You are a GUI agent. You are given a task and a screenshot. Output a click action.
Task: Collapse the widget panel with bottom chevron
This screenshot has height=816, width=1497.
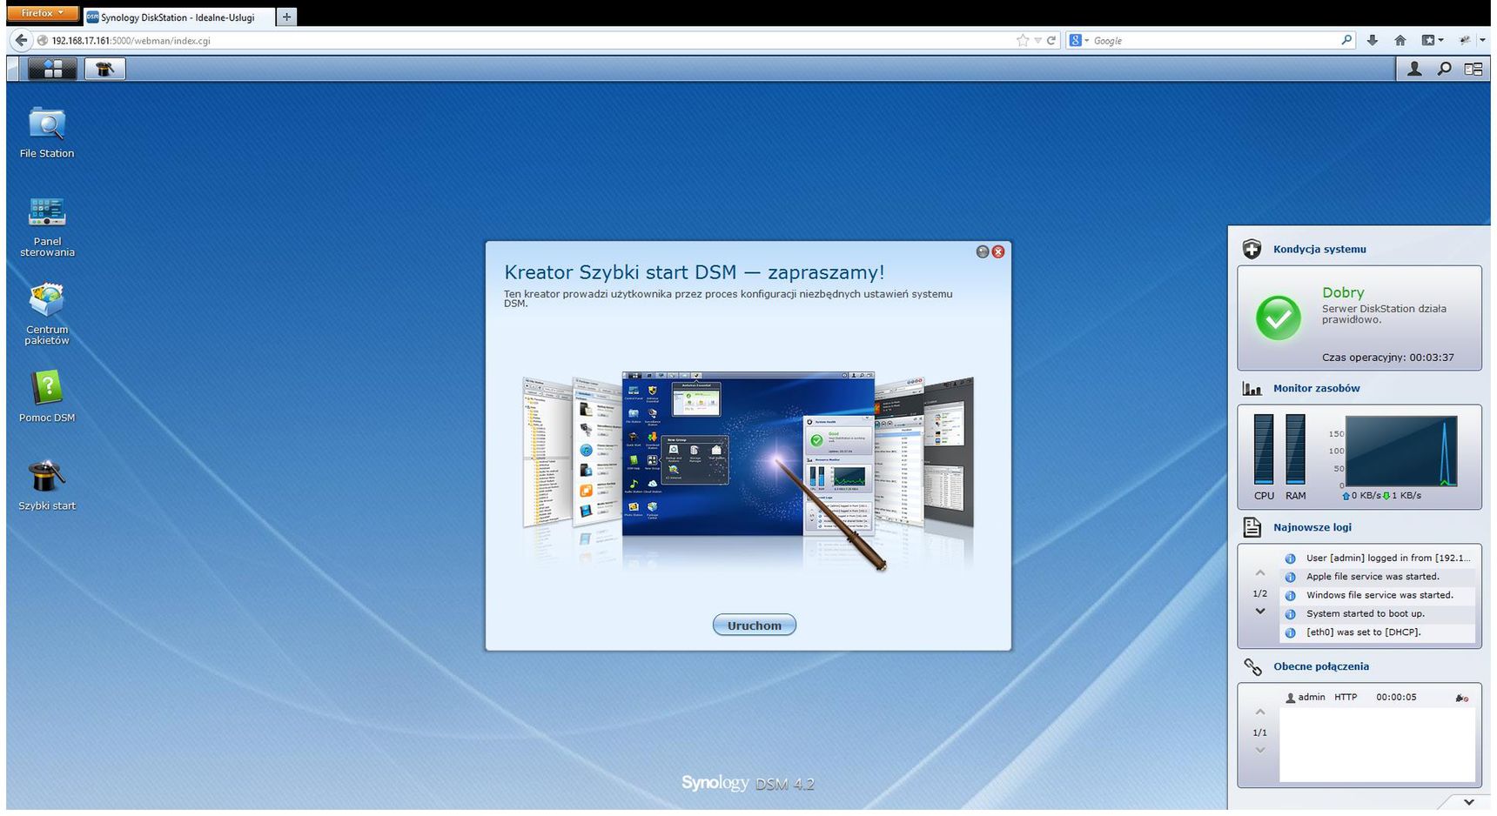pos(1468,802)
